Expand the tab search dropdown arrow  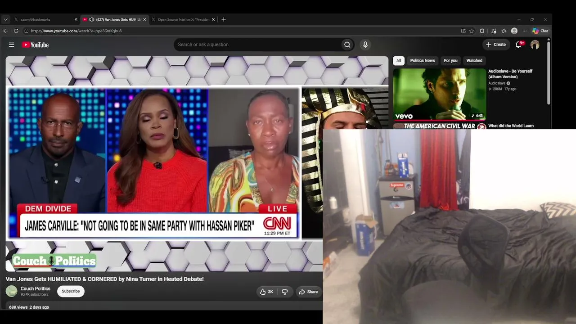click(x=5, y=19)
